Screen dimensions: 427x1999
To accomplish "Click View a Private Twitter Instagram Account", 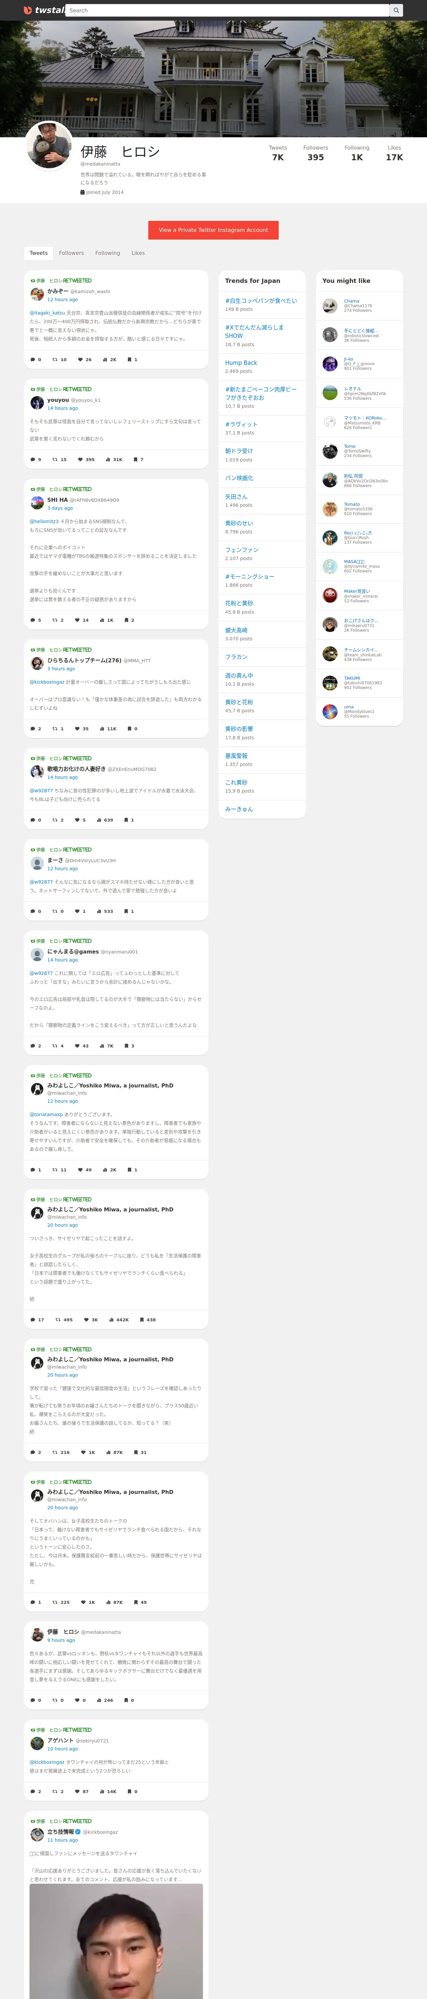I will 213,230.
